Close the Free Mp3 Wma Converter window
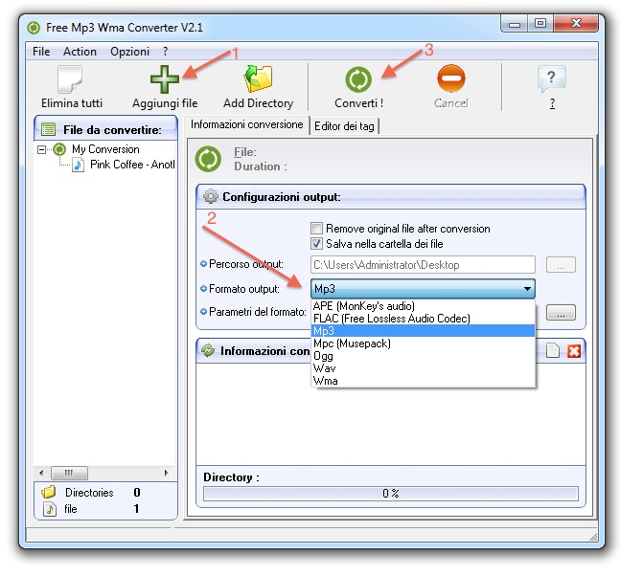 [x=575, y=24]
